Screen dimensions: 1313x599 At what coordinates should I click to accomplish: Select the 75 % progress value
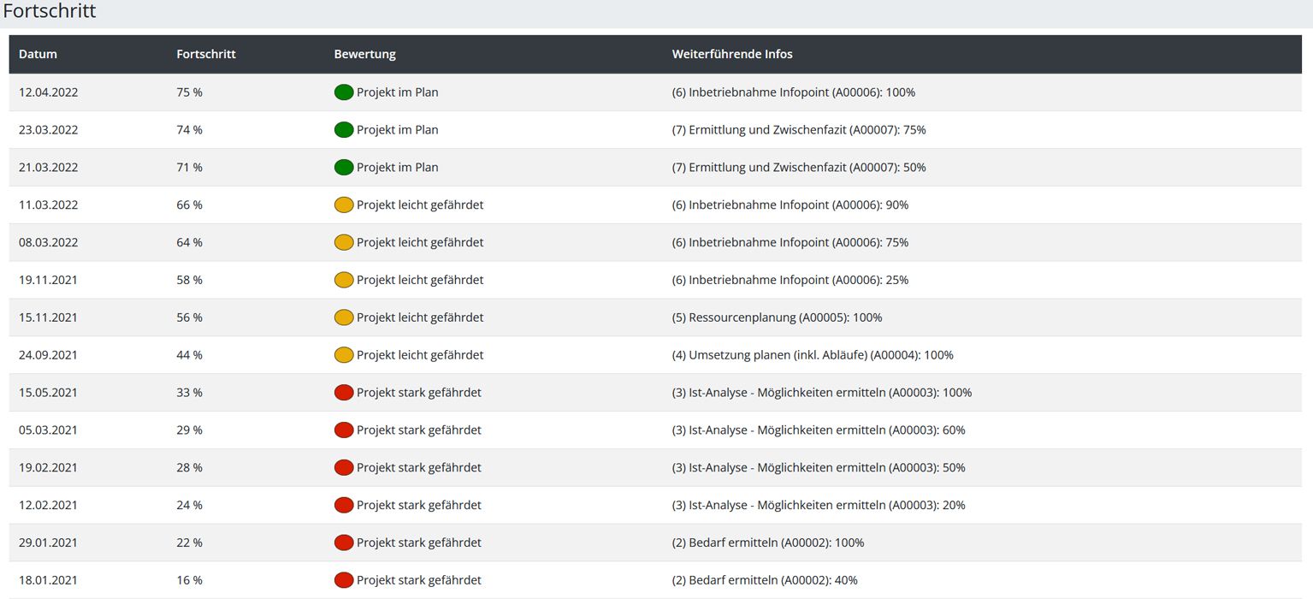pyautogui.click(x=190, y=92)
